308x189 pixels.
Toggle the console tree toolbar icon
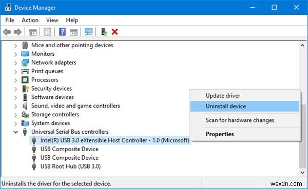pos(33,32)
